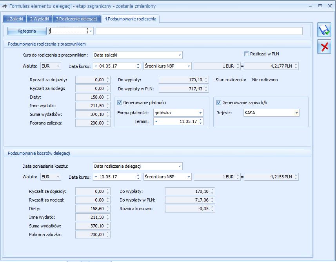336x262 pixels.
Task: Open calendar arrow for date 10.05.17
Action: coord(96,177)
